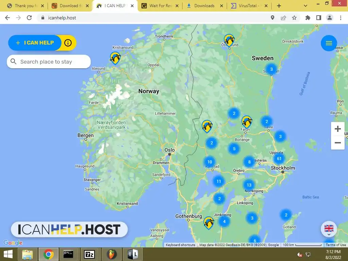Toggle the 100 km map scale
The width and height of the screenshot is (348, 261).
(x=302, y=245)
